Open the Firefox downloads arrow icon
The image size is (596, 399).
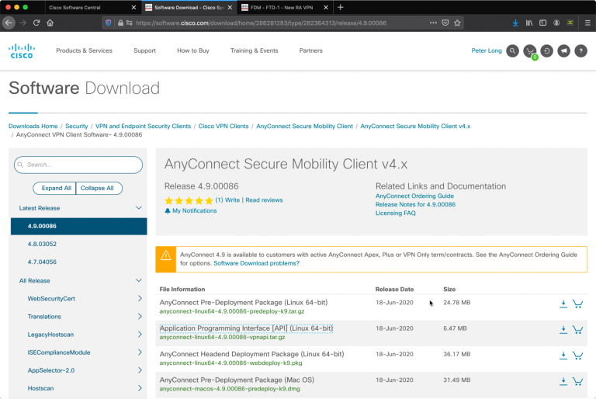click(515, 23)
